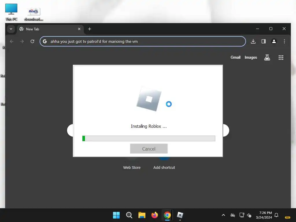Open Chrome profile avatar

click(274, 41)
